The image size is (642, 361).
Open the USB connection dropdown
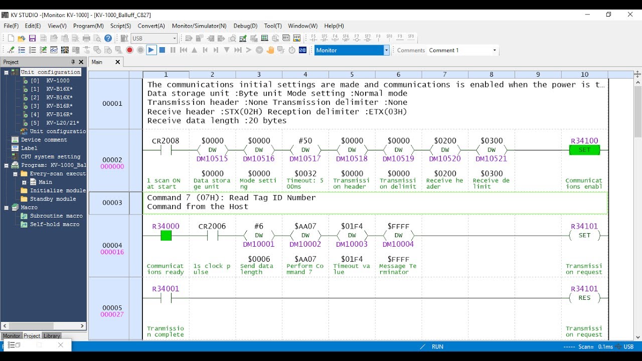point(175,38)
